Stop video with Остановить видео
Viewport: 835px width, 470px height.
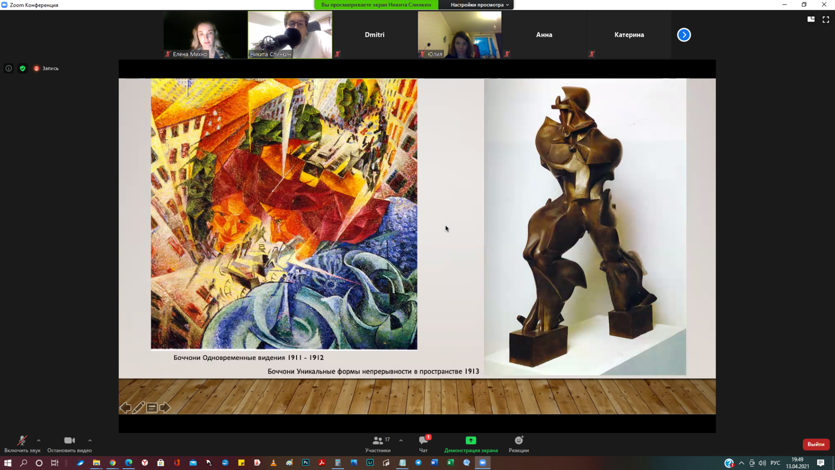point(70,444)
